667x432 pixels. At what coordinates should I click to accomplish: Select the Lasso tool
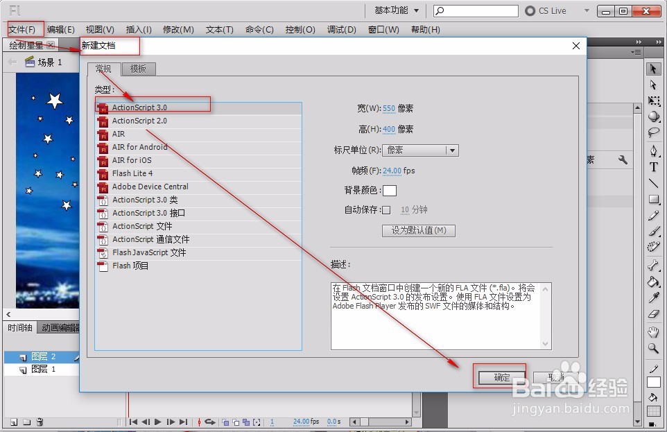[x=653, y=132]
